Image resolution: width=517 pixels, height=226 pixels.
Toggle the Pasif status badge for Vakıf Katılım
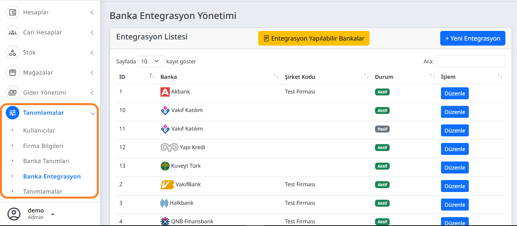[382, 129]
